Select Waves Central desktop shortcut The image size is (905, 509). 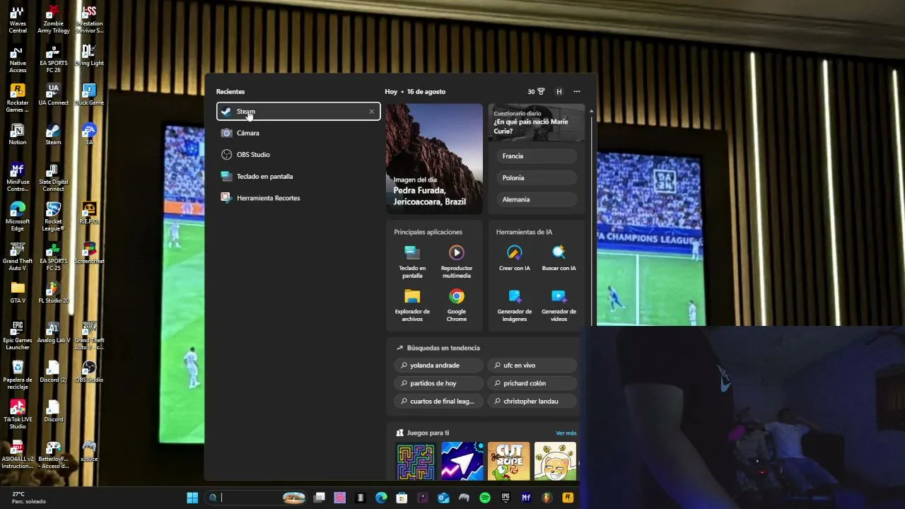tap(18, 19)
